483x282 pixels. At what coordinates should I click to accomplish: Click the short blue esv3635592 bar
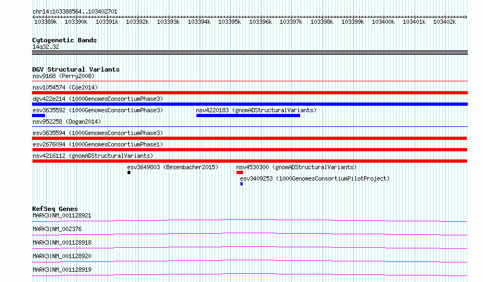(x=39, y=116)
